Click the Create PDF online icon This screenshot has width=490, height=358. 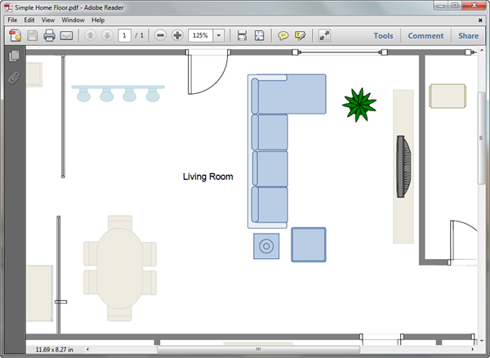pos(15,35)
